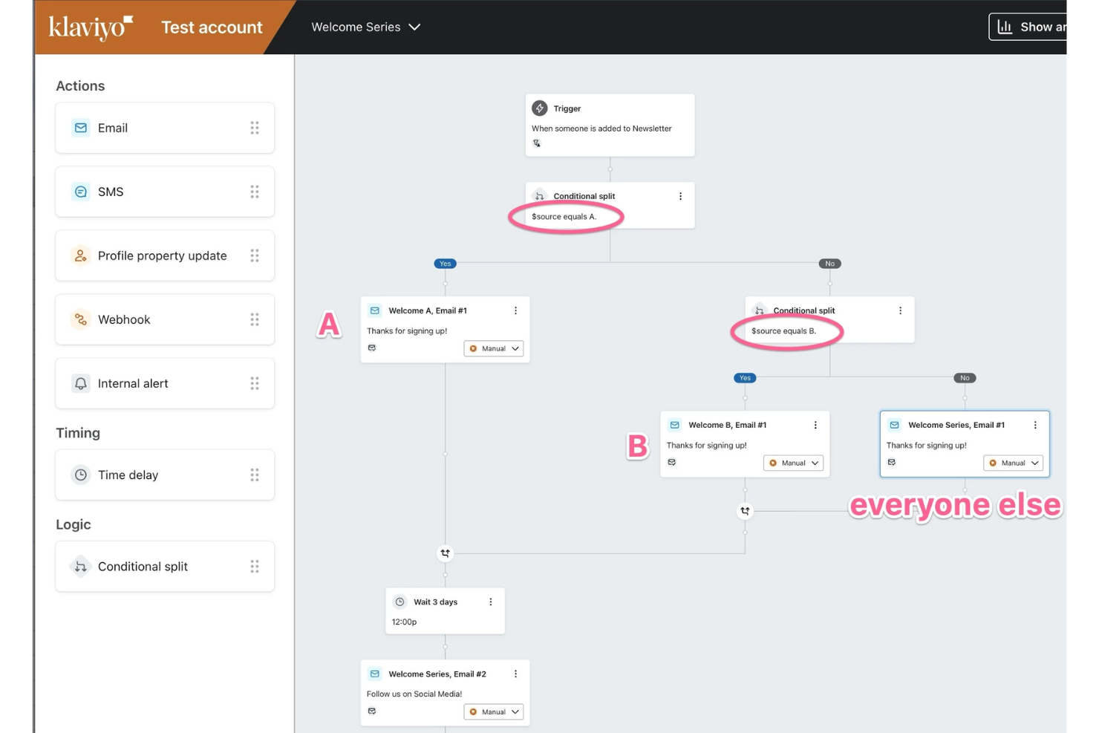This screenshot has width=1099, height=733.
Task: Select the SMS action icon
Action: 80,192
